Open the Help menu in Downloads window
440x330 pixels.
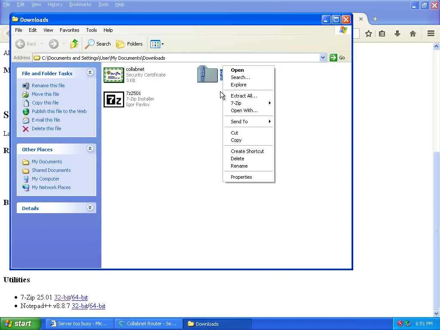tap(108, 30)
